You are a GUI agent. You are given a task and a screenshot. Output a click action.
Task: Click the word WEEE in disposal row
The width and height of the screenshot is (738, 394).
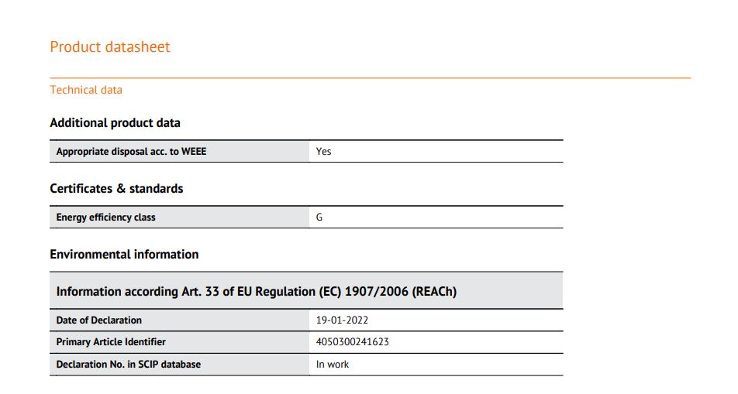194,152
